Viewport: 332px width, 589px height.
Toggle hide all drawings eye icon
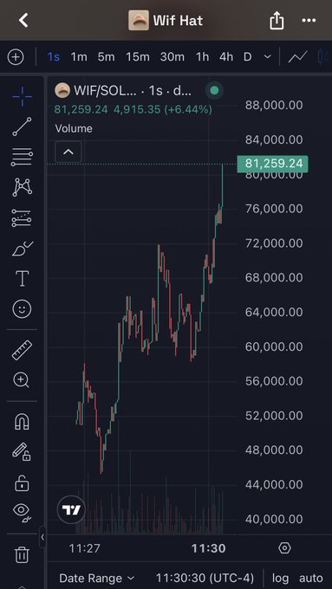[x=23, y=512]
